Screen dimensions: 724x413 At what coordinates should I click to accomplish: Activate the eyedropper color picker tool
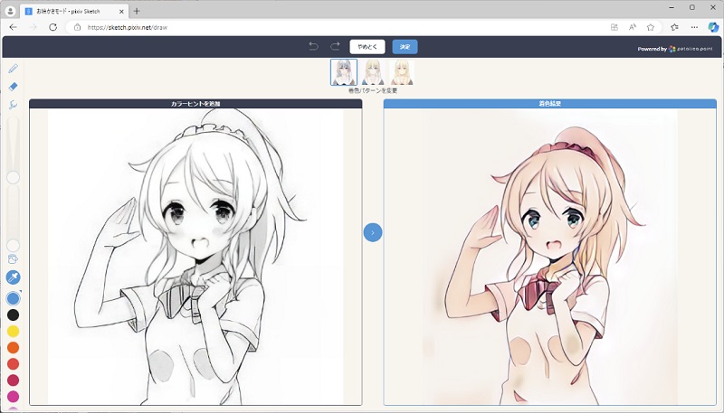pos(13,277)
